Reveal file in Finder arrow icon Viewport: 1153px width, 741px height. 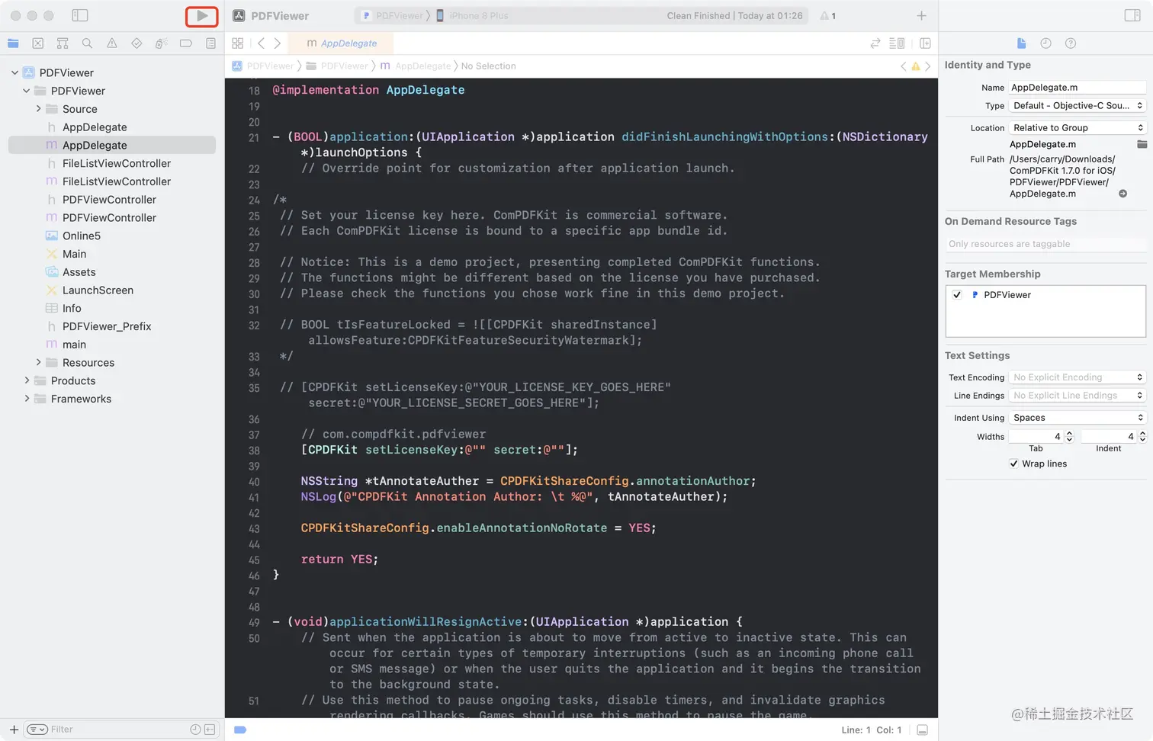tap(1122, 194)
